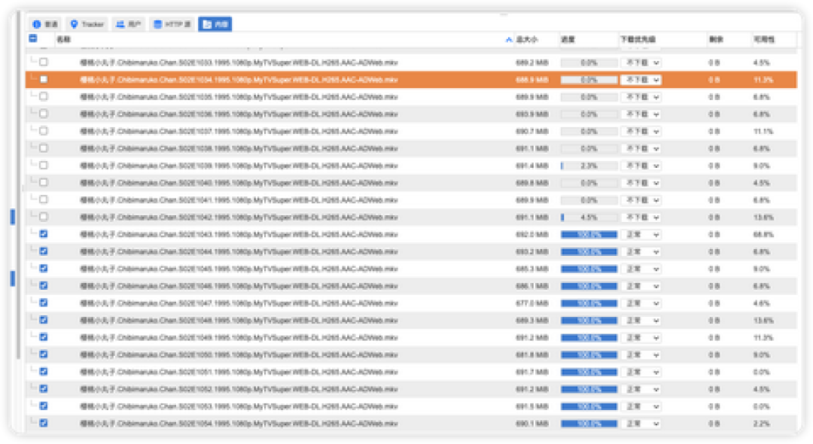This screenshot has width=813, height=444.
Task: Open priority dropdown on highlighted S02E1034 row
Action: click(641, 80)
